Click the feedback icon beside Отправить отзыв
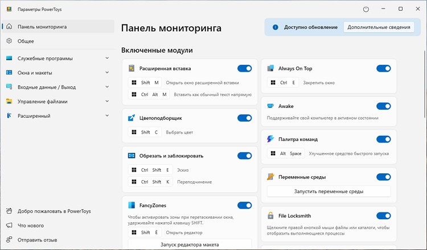Image resolution: width=427 pixels, height=250 pixels. pyautogui.click(x=9, y=240)
